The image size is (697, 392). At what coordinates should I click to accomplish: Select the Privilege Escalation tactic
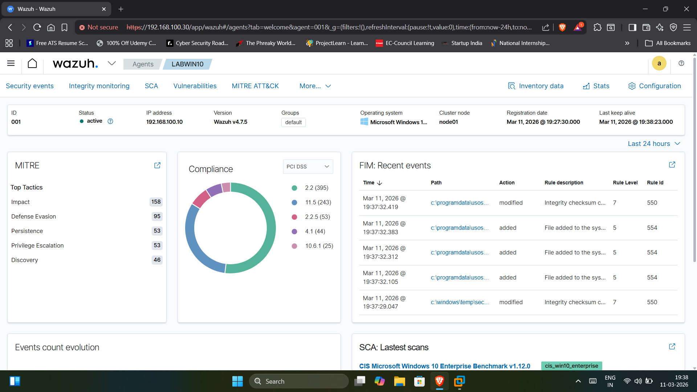pos(86,245)
